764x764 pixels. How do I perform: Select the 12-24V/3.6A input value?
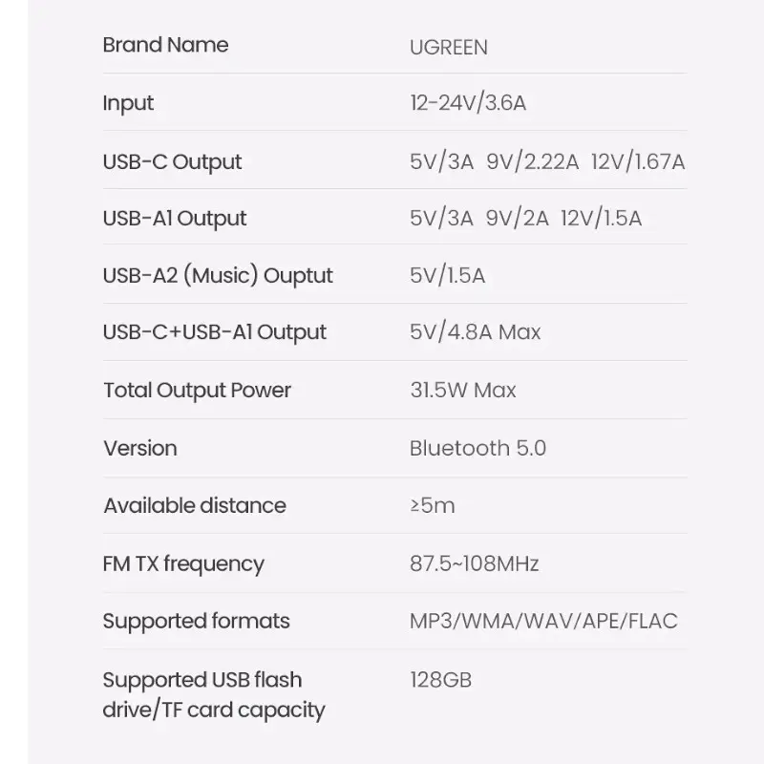coord(468,103)
